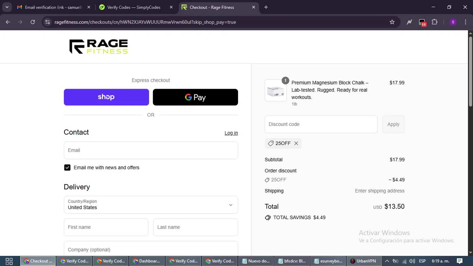
Task: Open the Checkout Chrome taskbar item
Action: (38, 261)
